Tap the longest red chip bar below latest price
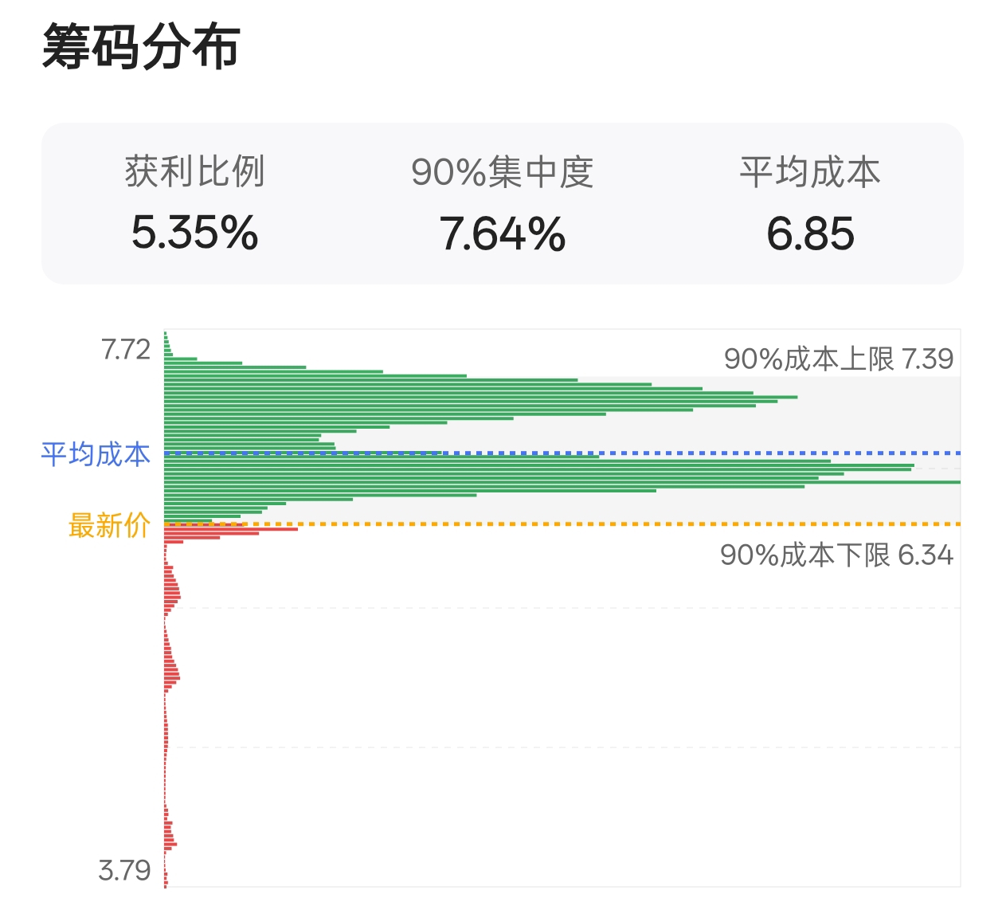Screen dimensions: 1006x902 pyautogui.click(x=231, y=528)
